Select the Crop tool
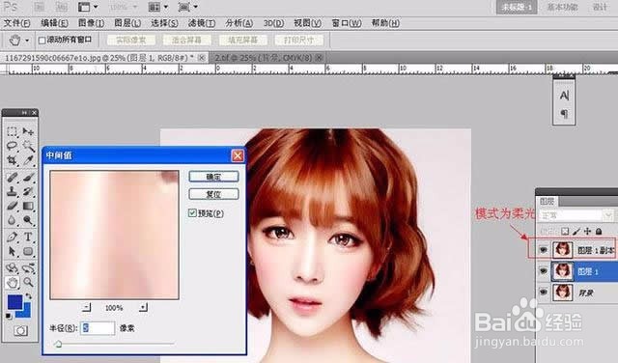 [x=12, y=160]
